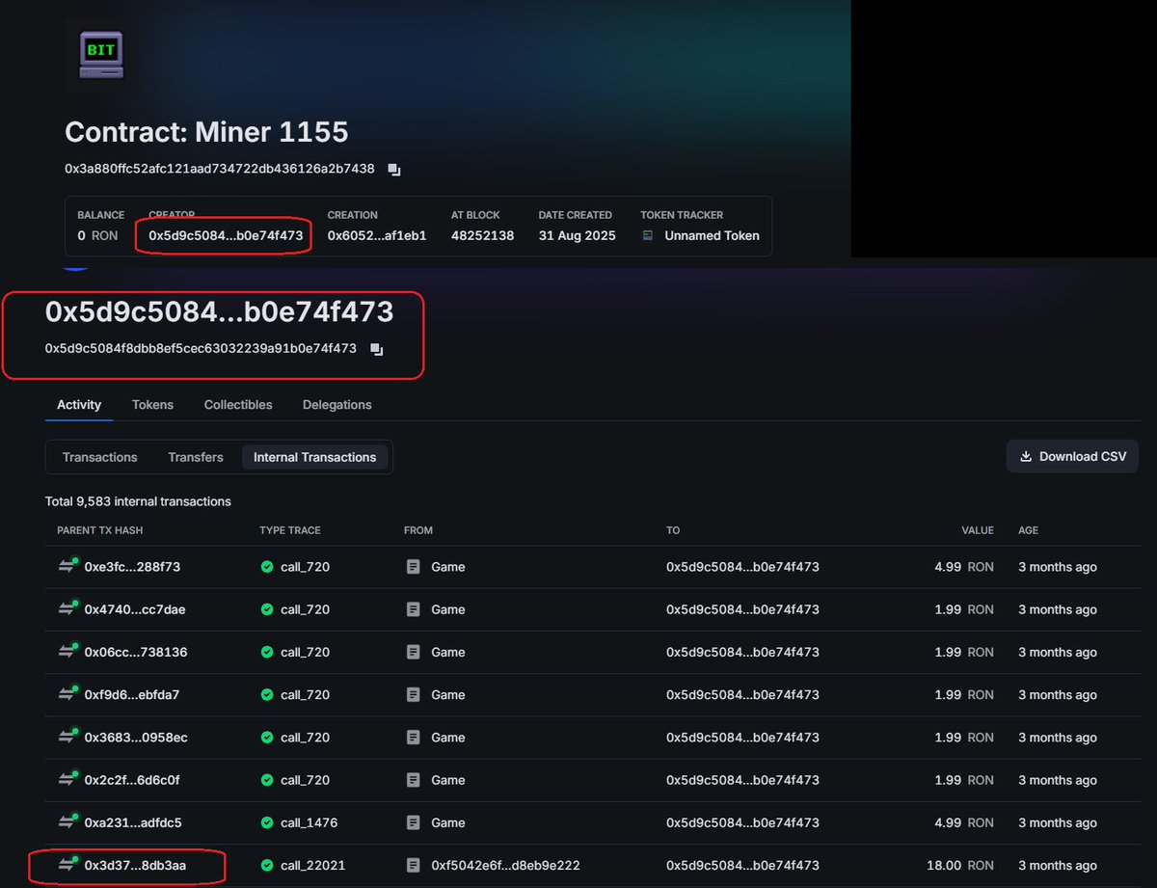
Task: Click contract icon beside Game in 0x2c2f...6d6c0f row
Action: point(414,780)
